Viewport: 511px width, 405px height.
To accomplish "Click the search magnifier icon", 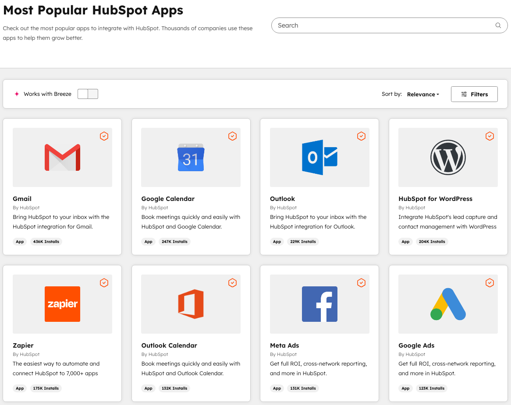I will pos(498,25).
